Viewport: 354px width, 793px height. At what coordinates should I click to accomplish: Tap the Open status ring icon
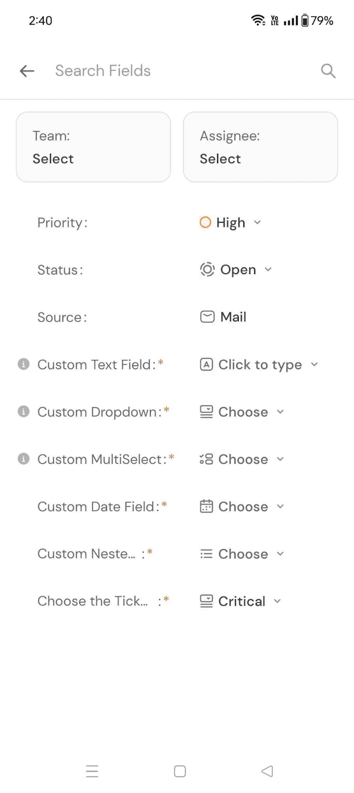pyautogui.click(x=207, y=269)
